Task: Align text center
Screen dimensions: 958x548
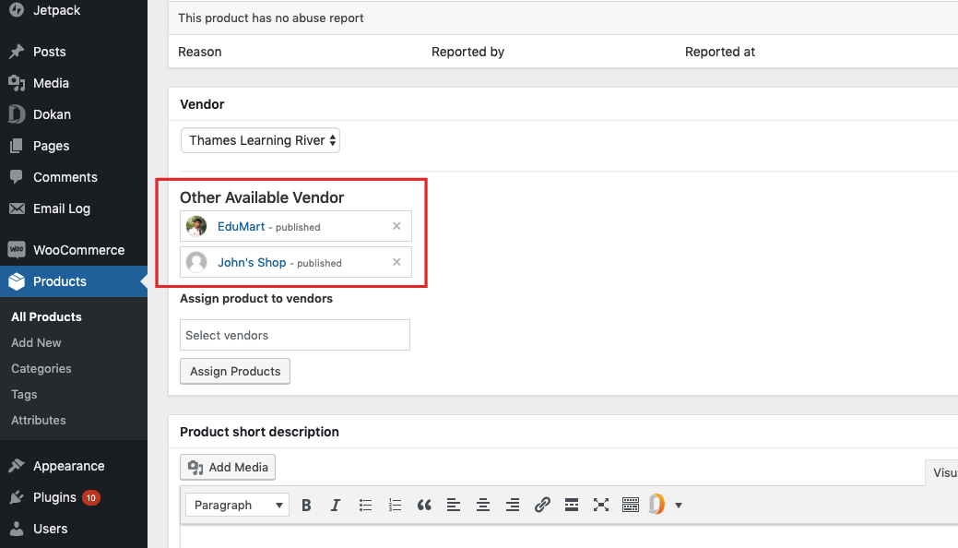Action: (482, 506)
